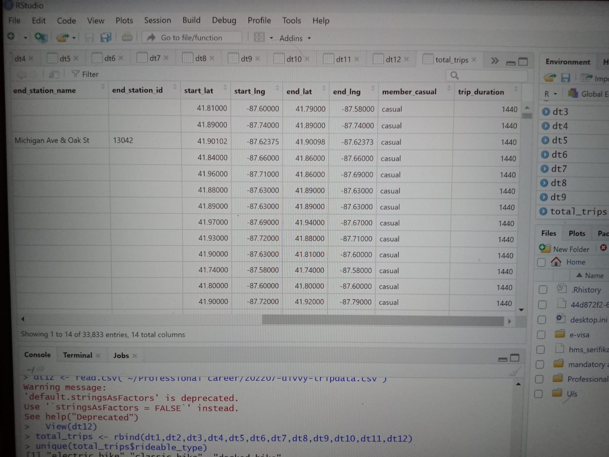This screenshot has height=457, width=609.
Task: Click the blue arrow beside total_trips
Action: tap(544, 211)
